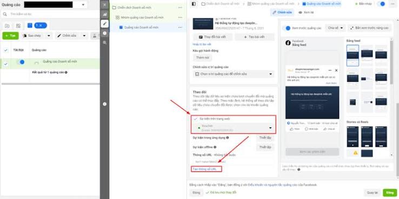Screen dimensions: 399x199
Task: Toggle the collapse-panel icon beside breadcrumb
Action: (x=194, y=4)
